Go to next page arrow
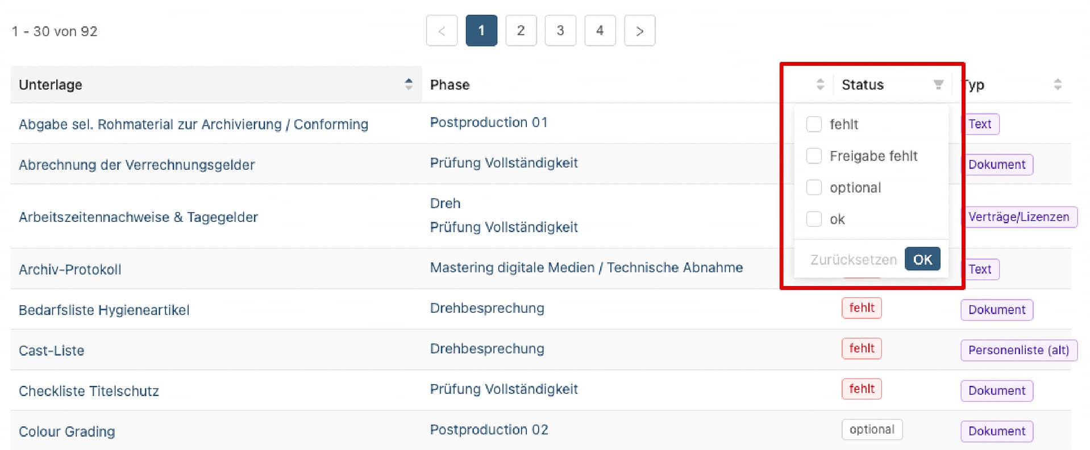The image size is (1090, 450). 639,31
